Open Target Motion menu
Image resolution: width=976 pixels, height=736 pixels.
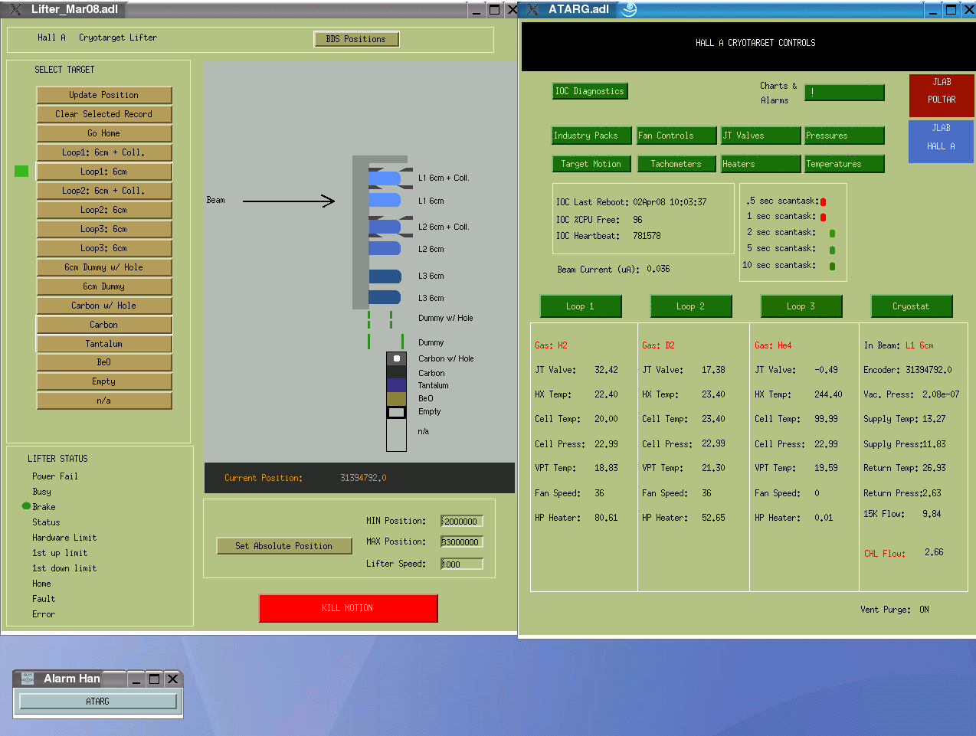point(591,164)
